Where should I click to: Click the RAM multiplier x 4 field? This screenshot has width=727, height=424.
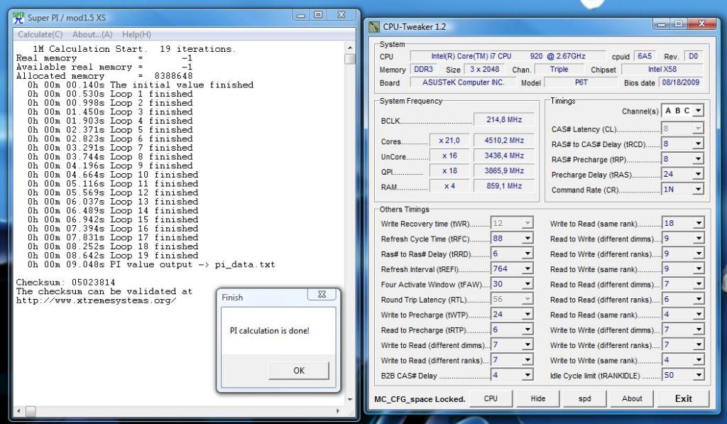449,186
